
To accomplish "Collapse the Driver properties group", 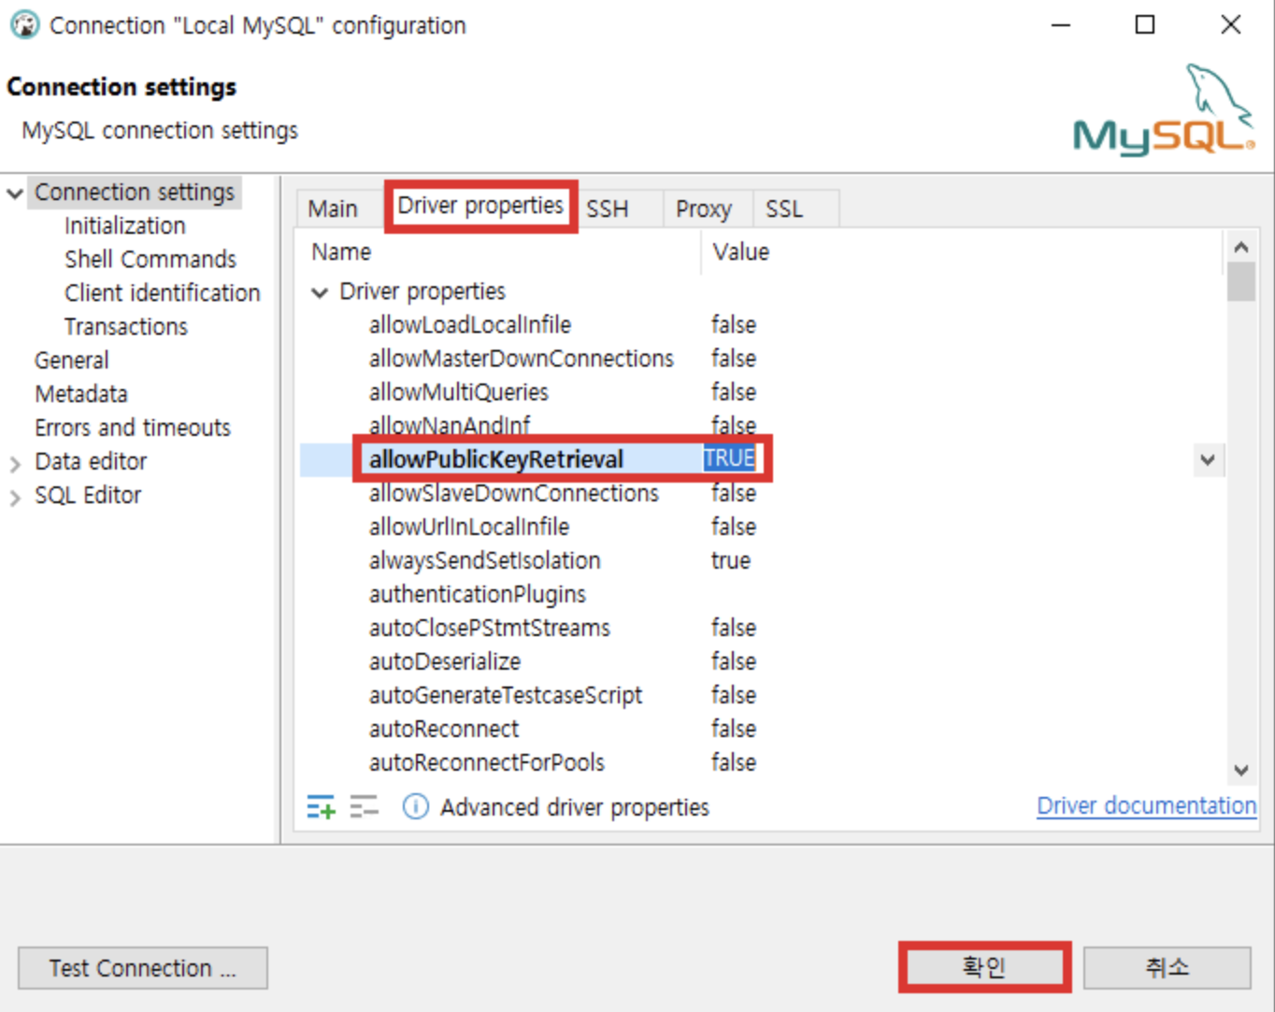I will (x=320, y=293).
